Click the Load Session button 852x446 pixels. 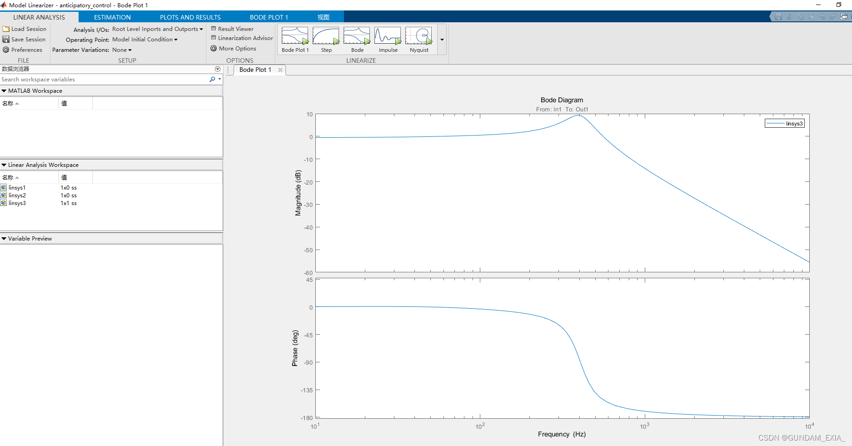[25, 28]
